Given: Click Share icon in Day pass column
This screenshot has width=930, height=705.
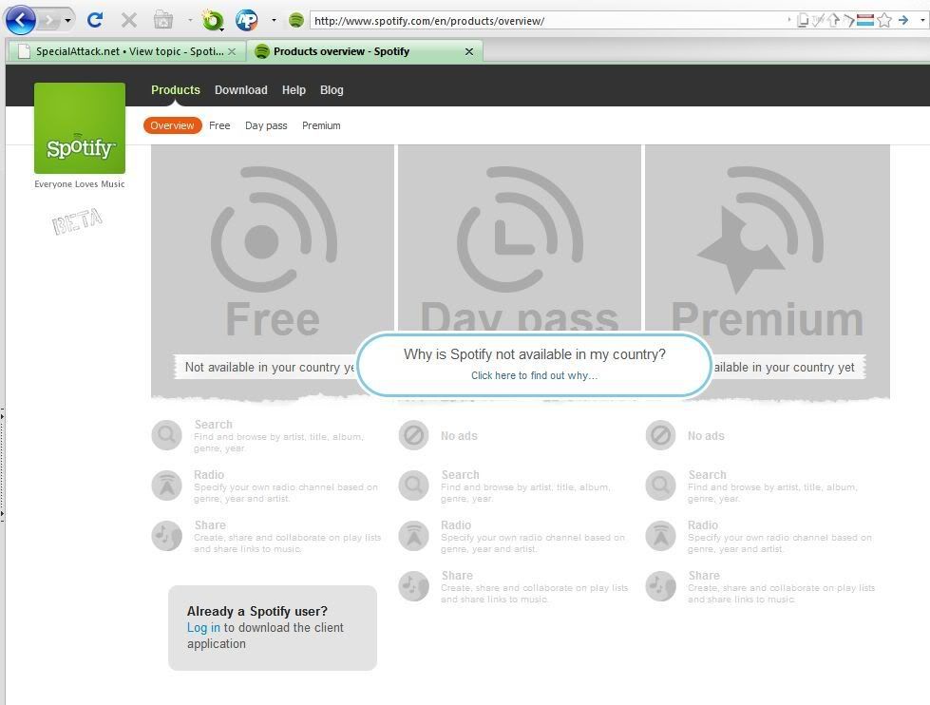Looking at the screenshot, I should click(414, 586).
